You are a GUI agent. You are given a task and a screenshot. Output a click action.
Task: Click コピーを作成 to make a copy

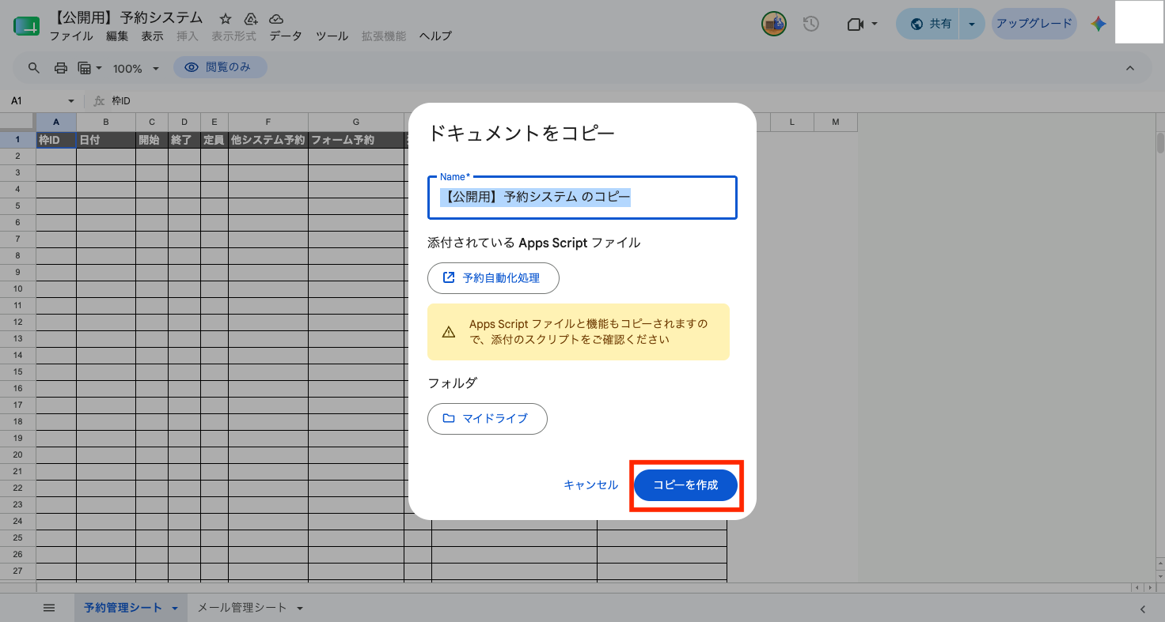[x=686, y=484]
